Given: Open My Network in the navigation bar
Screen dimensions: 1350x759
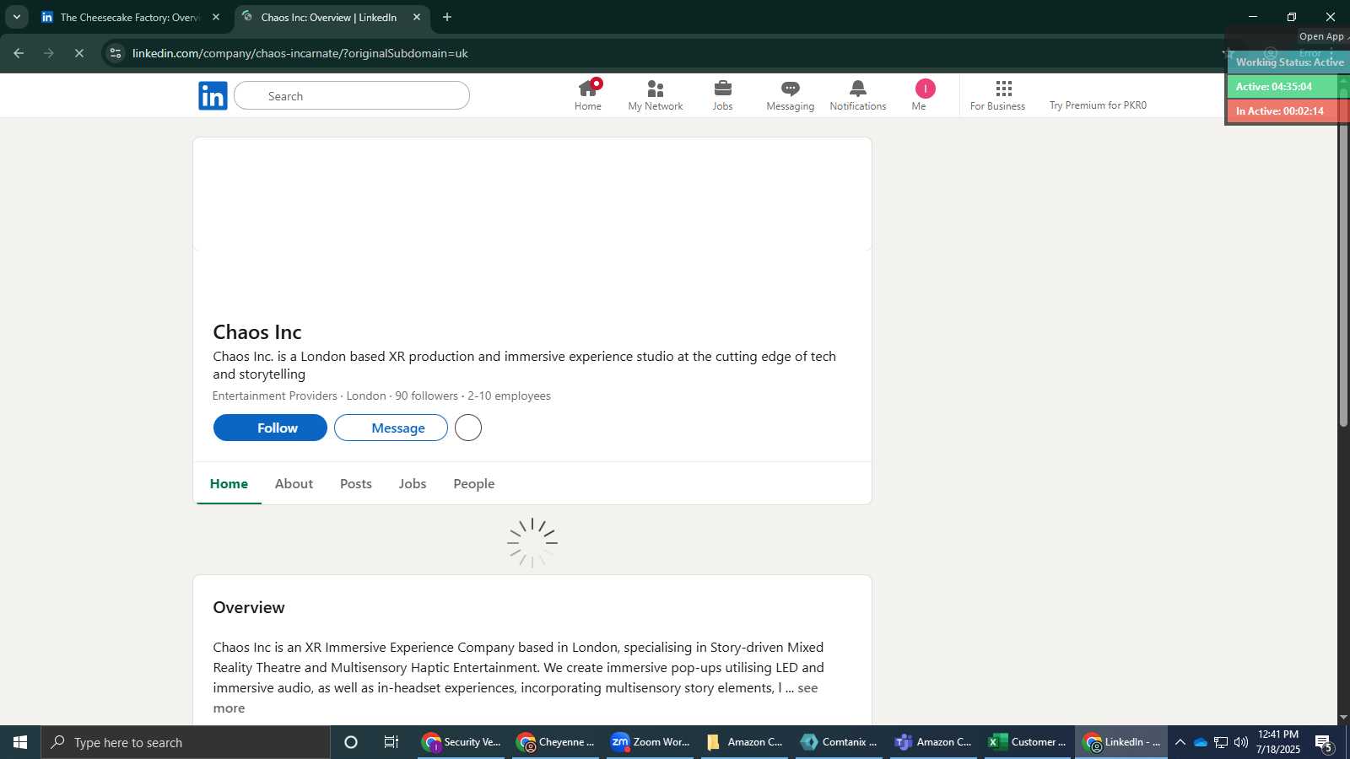Looking at the screenshot, I should 656,95.
